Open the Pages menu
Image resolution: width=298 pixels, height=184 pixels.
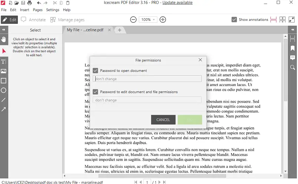38,10
